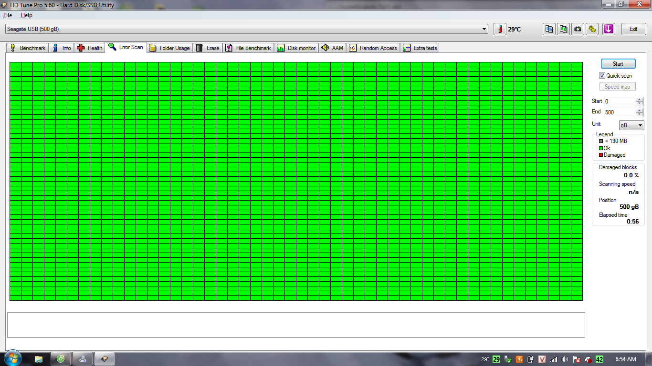Increase the End value with up arrow
652x366 pixels.
point(640,110)
